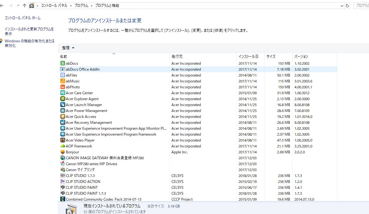Show インストールされた更新プログラムを表示 link
The height and width of the screenshot is (214, 369).
29,31
